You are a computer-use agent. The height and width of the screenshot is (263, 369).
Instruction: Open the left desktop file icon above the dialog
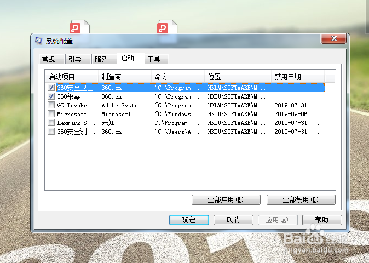click(x=79, y=27)
